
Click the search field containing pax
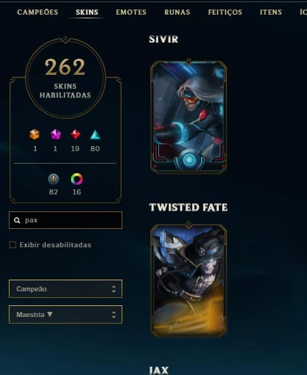coord(65,220)
